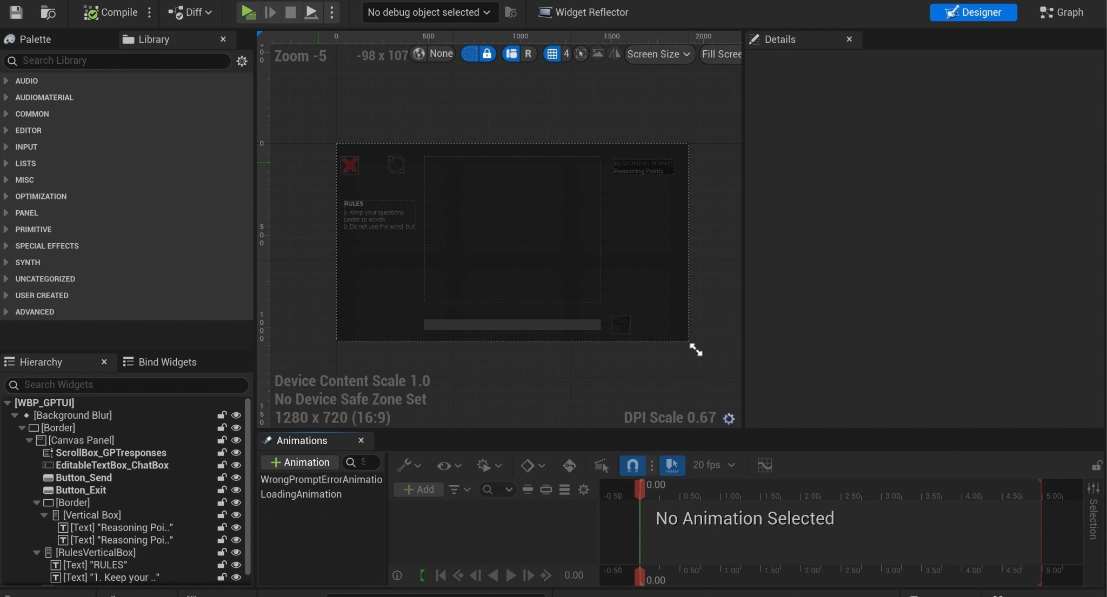1107x597 pixels.
Task: Click the Browse to asset icon
Action: click(x=48, y=12)
